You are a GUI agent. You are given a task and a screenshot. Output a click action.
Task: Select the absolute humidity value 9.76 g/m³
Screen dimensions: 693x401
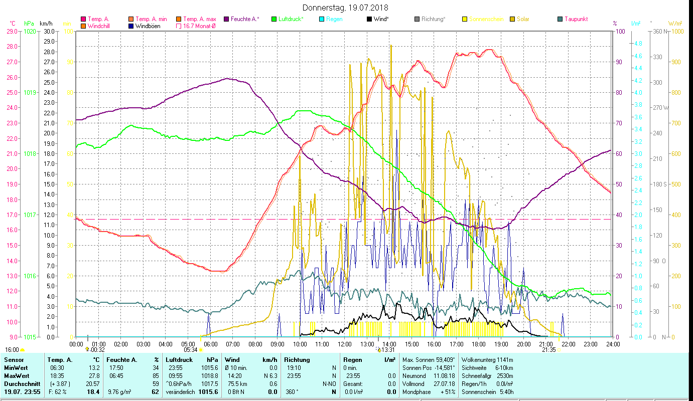tap(121, 392)
